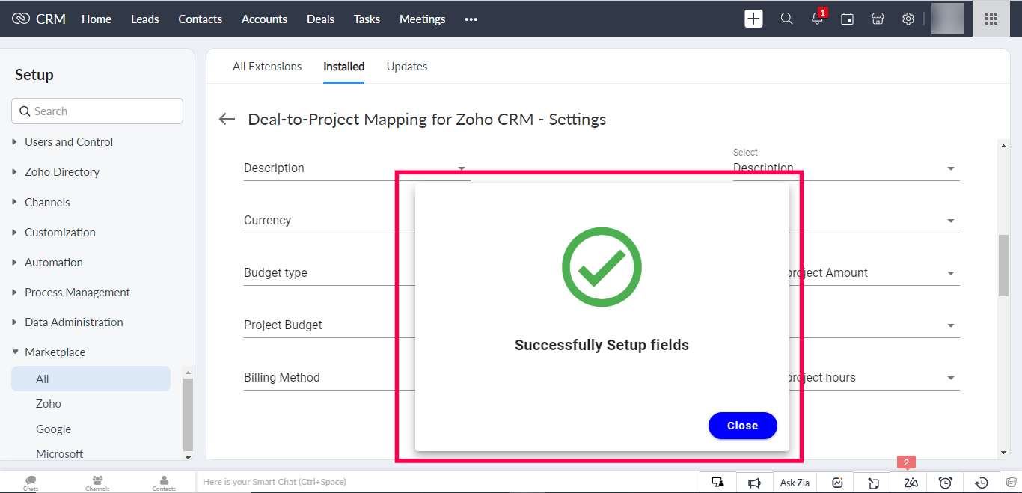Open Contacts in the top navigation
Viewport: 1022px width, 493px height.
click(x=201, y=19)
